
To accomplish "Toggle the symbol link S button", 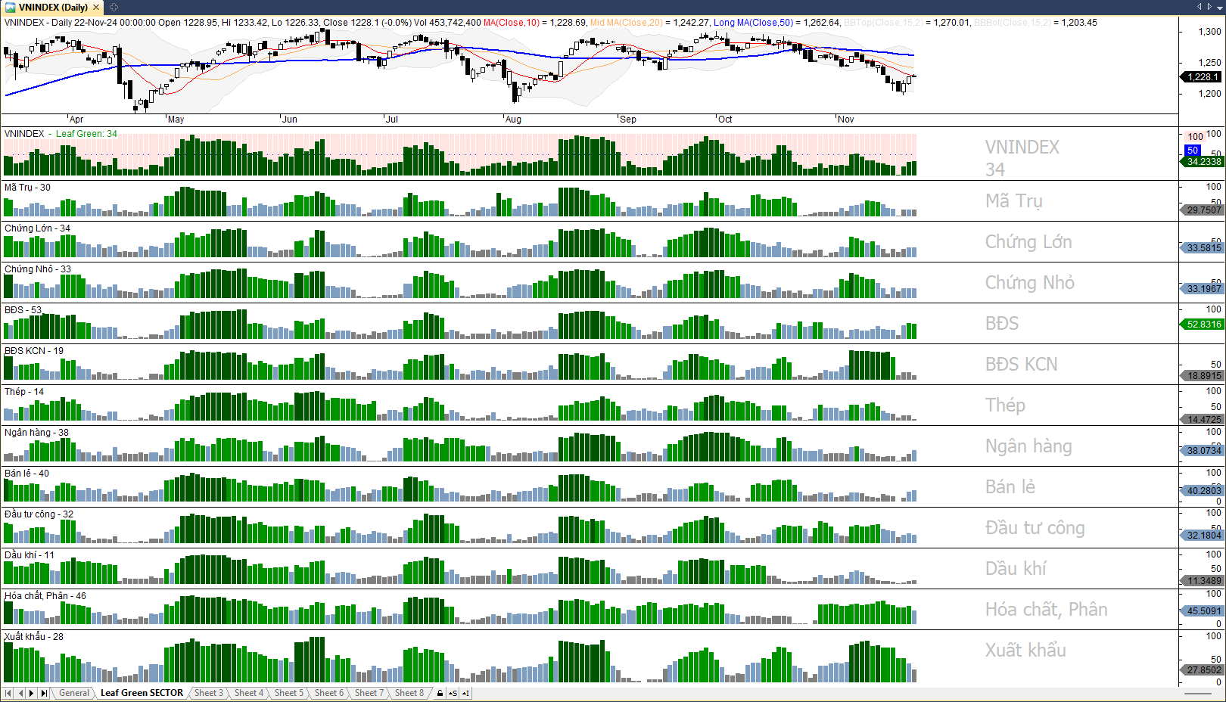I will [x=453, y=693].
